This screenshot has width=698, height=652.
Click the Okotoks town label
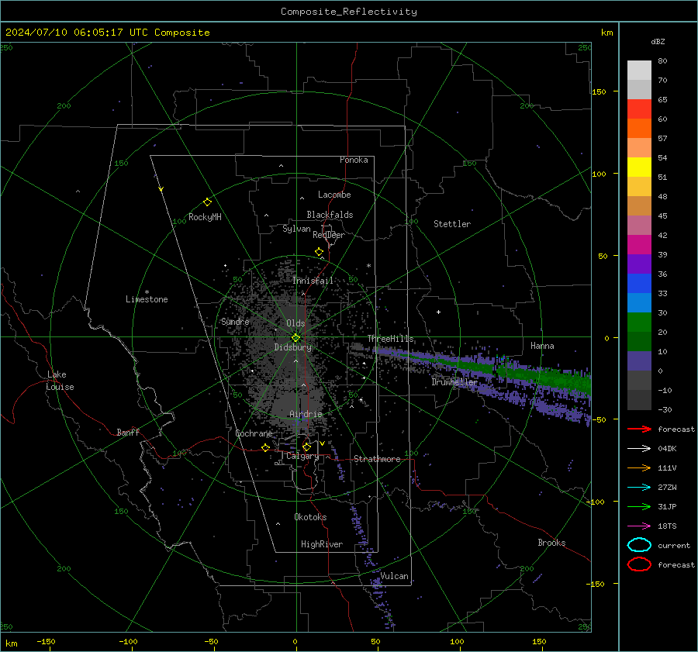310,517
